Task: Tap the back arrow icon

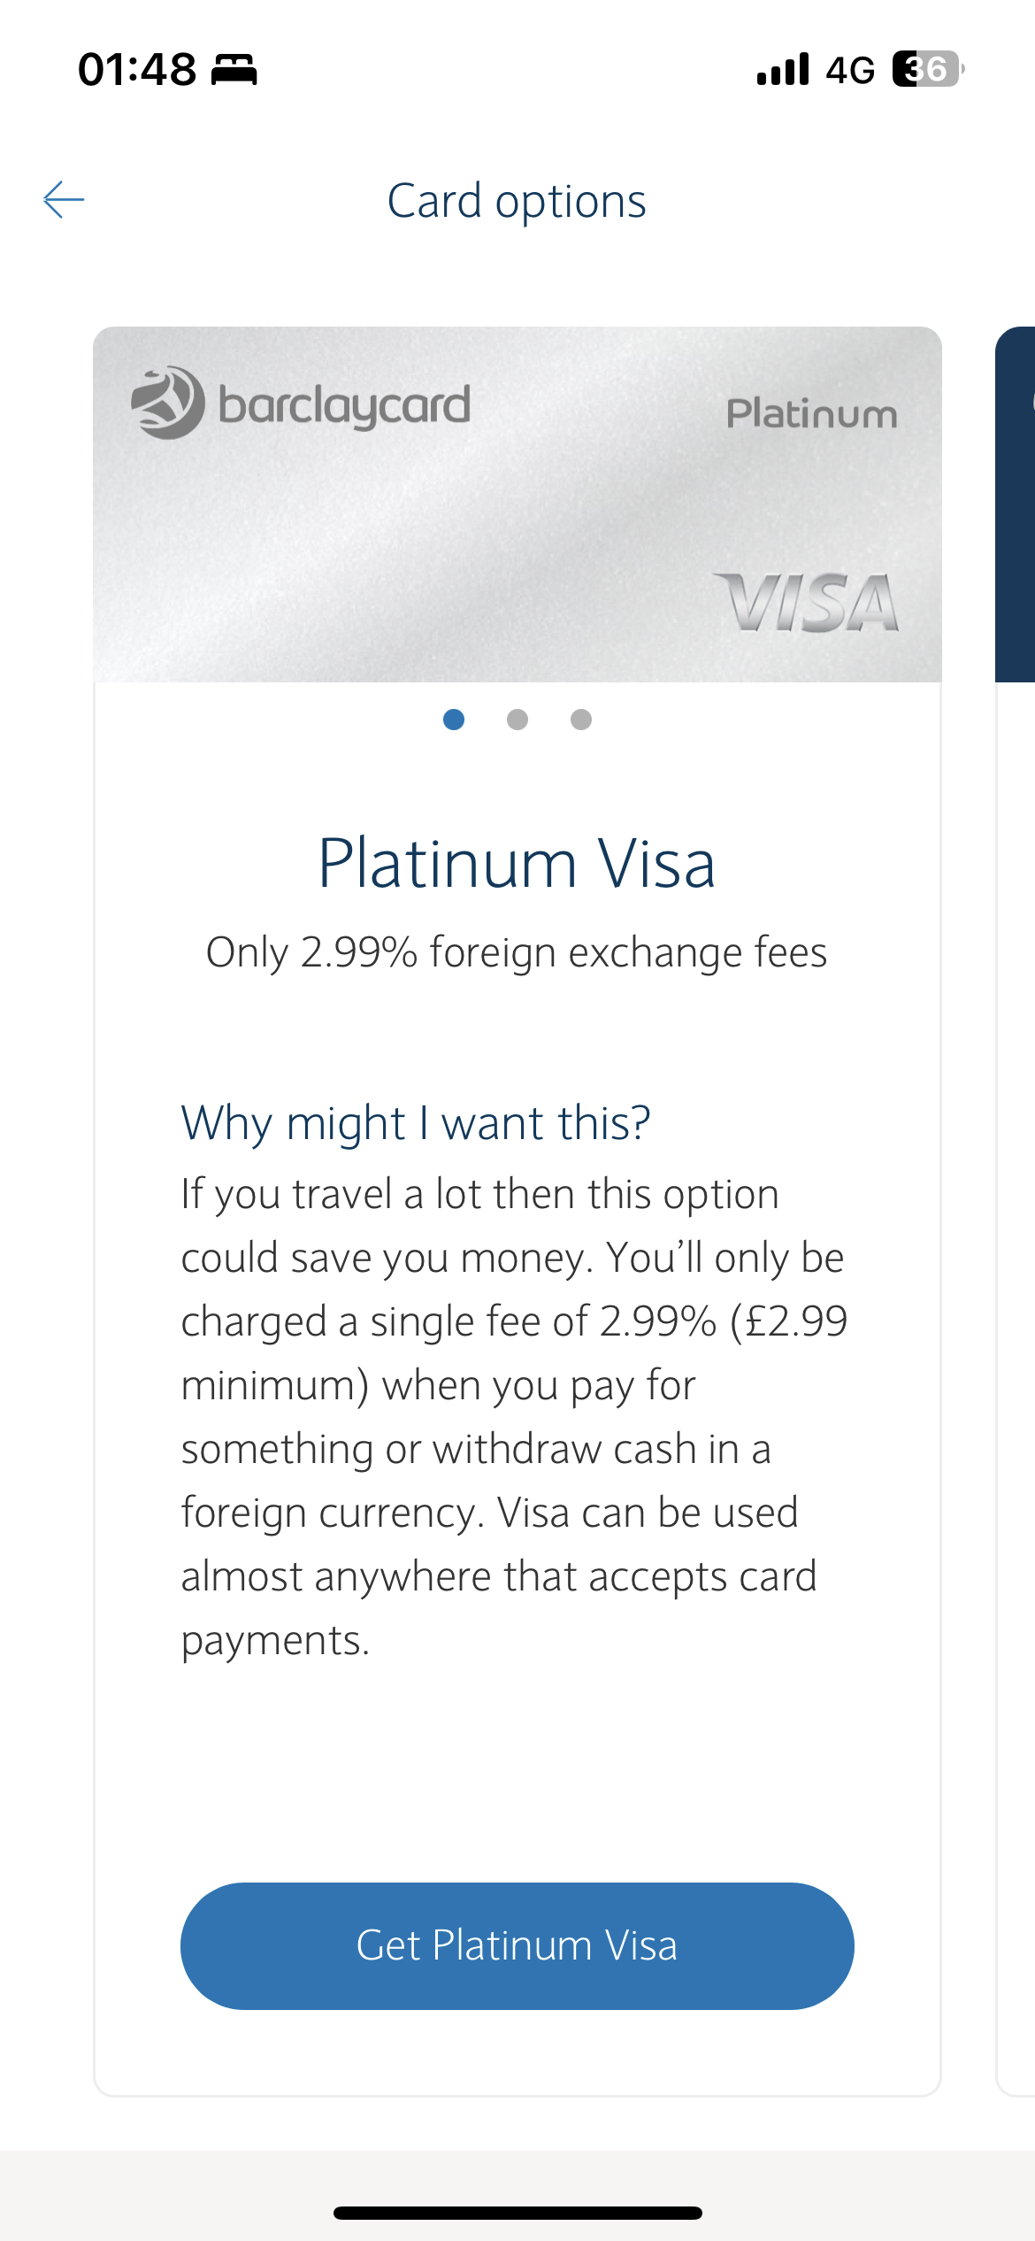Action: (x=64, y=200)
